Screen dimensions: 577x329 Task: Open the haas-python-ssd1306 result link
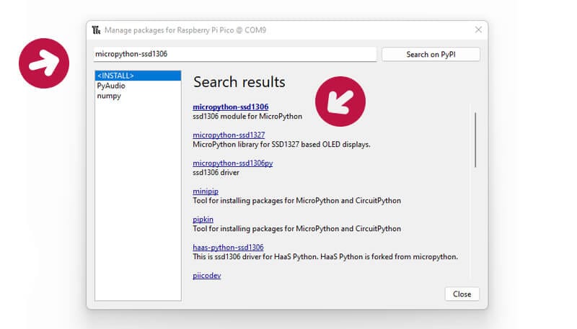[228, 248]
